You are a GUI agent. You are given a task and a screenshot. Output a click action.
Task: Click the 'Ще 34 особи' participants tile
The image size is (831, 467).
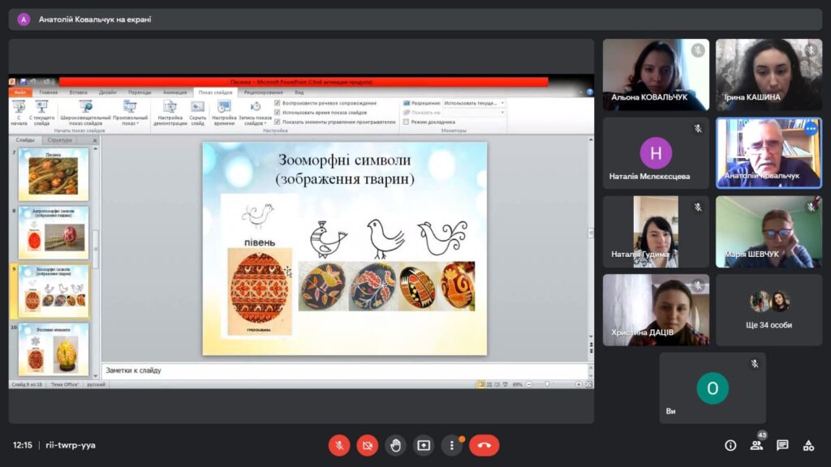click(769, 311)
